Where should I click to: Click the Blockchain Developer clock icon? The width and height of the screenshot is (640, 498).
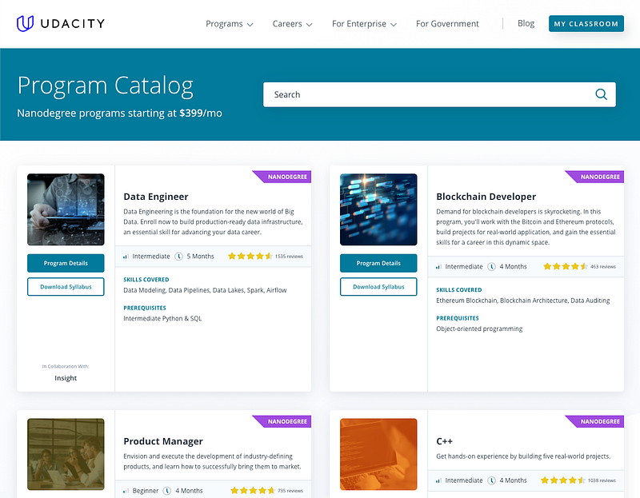[491, 267]
